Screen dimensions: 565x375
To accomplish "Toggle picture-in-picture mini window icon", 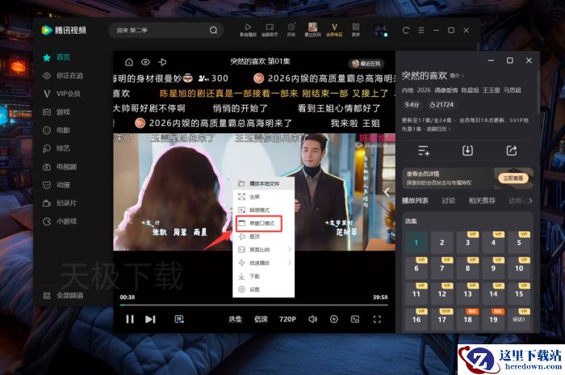I will tap(355, 319).
